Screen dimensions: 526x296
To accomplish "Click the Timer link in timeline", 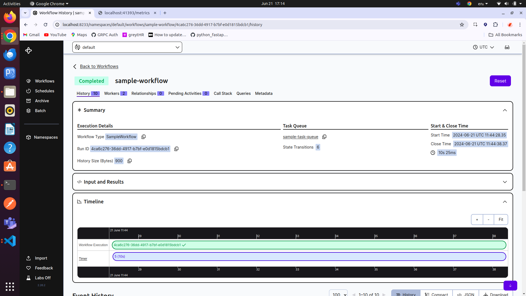I will tap(83, 259).
